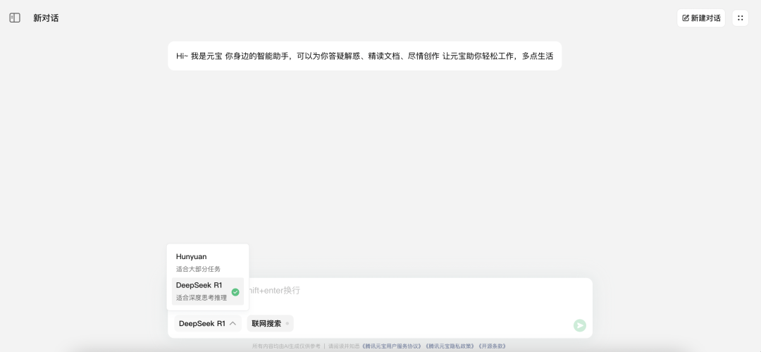761x352 pixels.
Task: Open 开源条款 link
Action: point(492,346)
